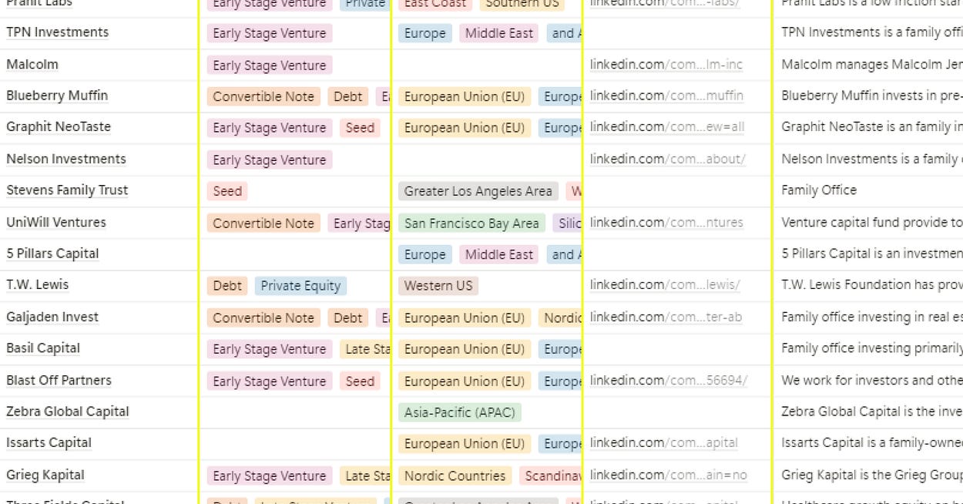Click the Greater Los Angeles Area tag

(478, 191)
